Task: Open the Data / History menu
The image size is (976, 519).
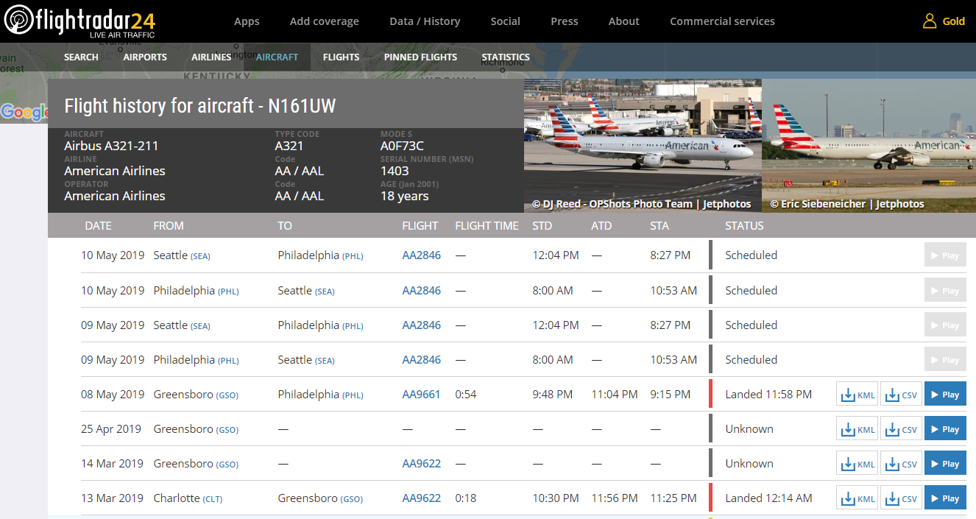Action: (x=425, y=21)
